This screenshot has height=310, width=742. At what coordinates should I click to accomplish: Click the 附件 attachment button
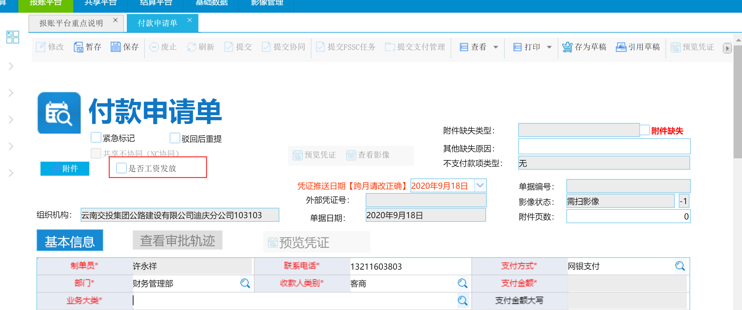(65, 169)
